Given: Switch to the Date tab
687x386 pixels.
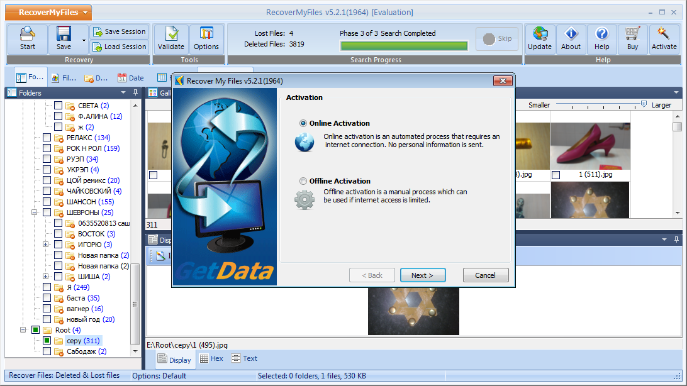Looking at the screenshot, I should click(131, 78).
